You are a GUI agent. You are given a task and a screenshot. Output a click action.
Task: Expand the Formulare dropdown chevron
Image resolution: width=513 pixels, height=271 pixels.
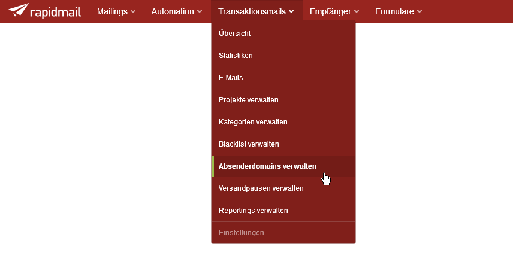tap(420, 11)
